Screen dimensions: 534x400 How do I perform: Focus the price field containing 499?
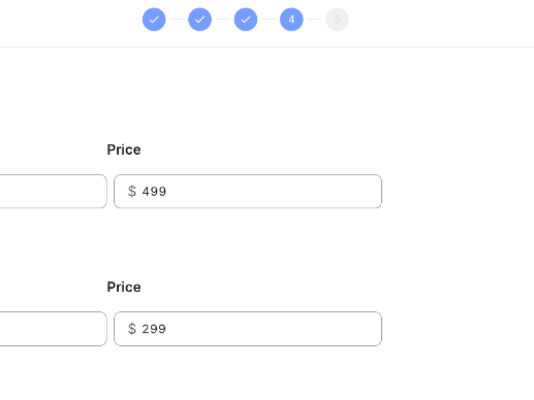267,191
